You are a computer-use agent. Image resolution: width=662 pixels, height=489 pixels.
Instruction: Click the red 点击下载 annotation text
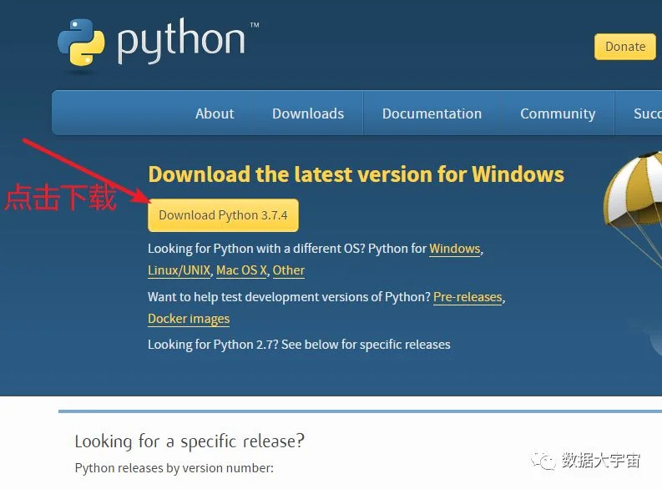point(60,198)
